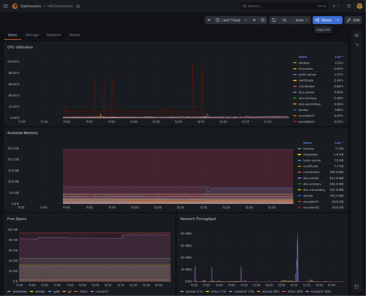Toggle docker (TX) series in Network legend

pyautogui.click(x=194, y=292)
